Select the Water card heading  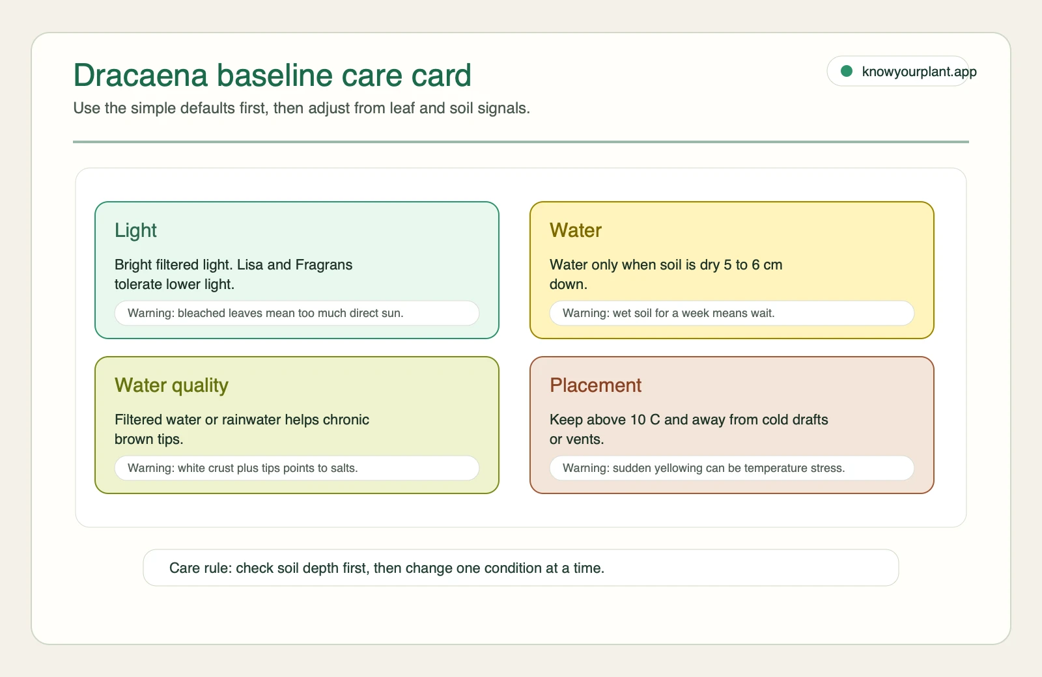click(576, 230)
